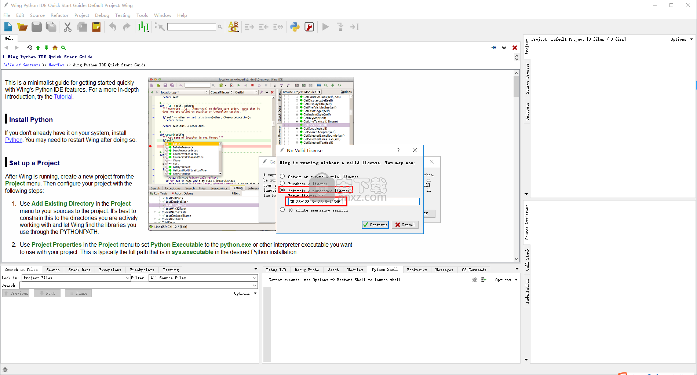Open the Refactor menu
The width and height of the screenshot is (697, 375).
59,15
